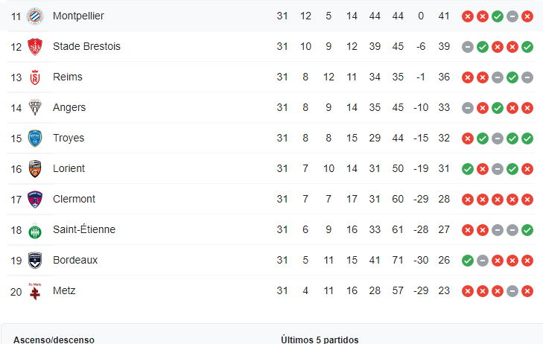Click the Clermont club crest
This screenshot has width=543, height=344.
pyautogui.click(x=34, y=199)
